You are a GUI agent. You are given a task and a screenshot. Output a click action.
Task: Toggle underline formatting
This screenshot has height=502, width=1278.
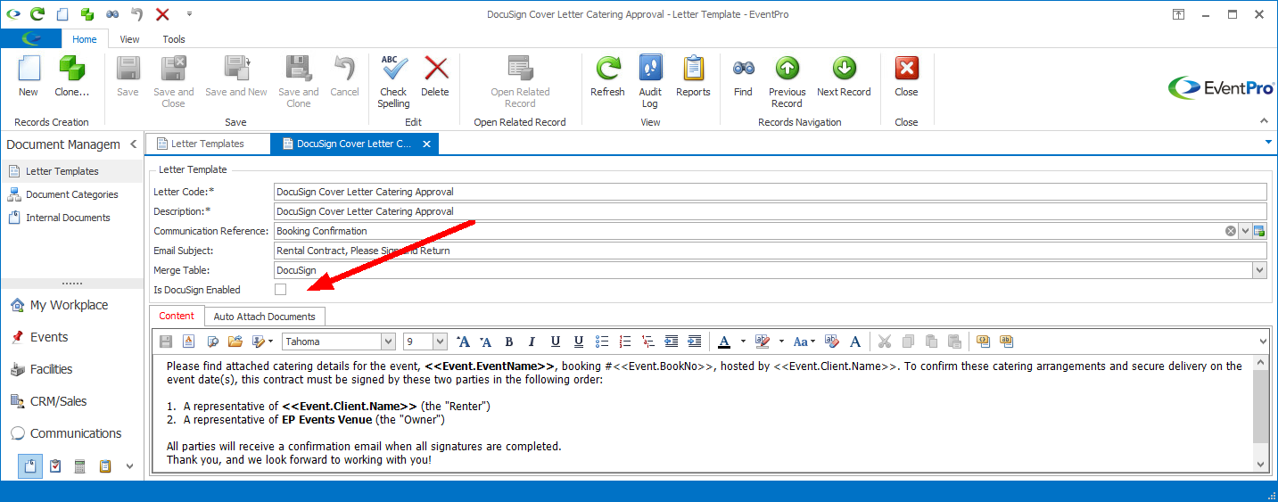pyautogui.click(x=556, y=342)
